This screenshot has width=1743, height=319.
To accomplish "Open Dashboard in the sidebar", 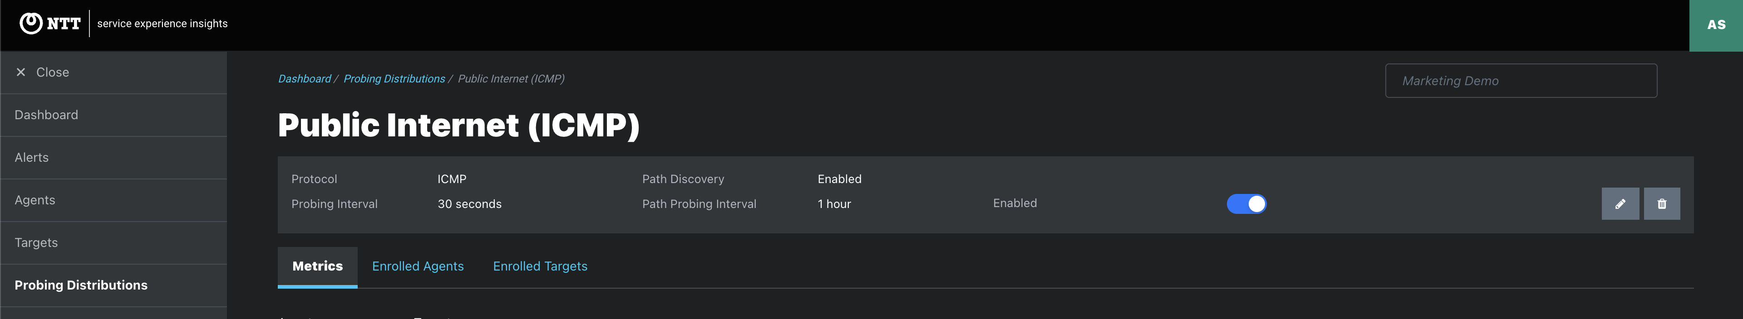I will point(46,115).
